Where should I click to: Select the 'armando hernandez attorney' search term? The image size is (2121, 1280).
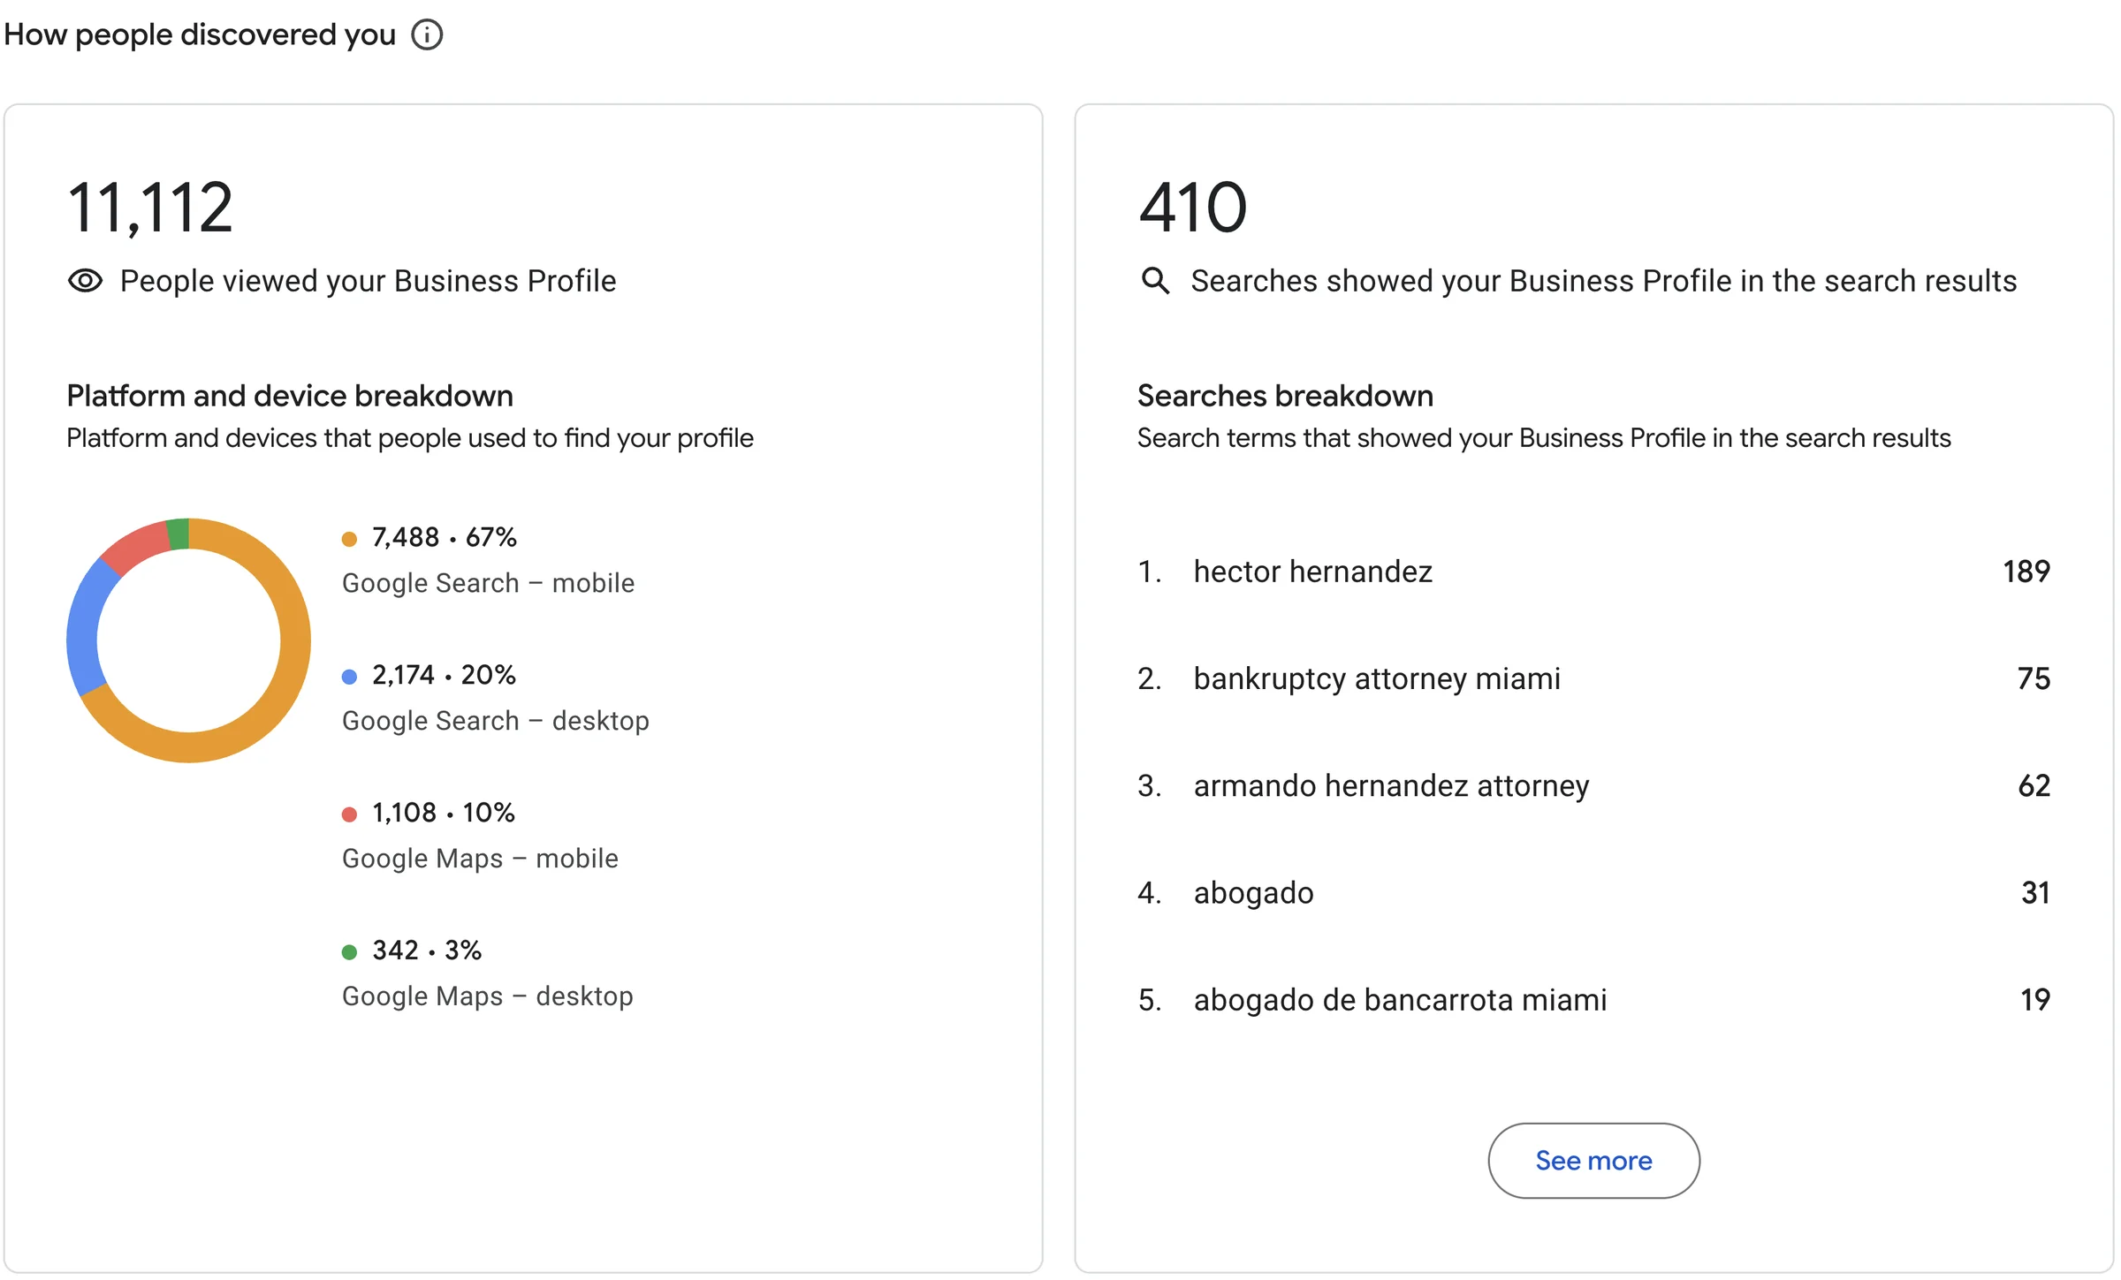[x=1391, y=785]
